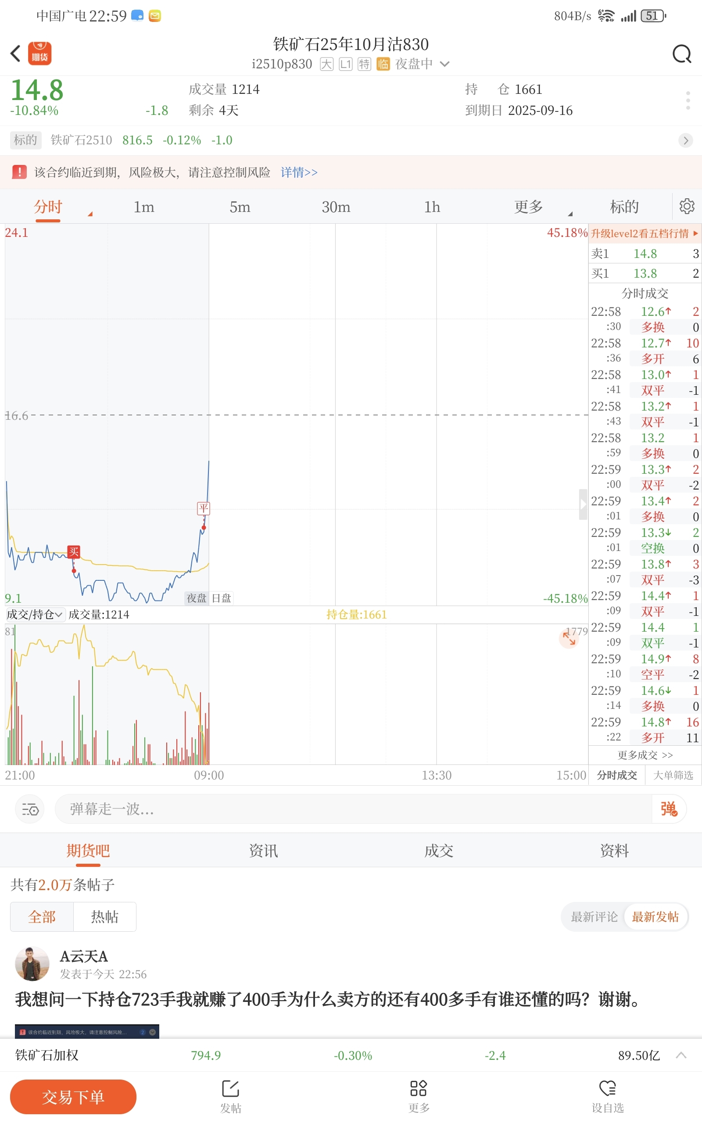This screenshot has width=702, height=1123.
Task: Open the 资讯 tab
Action: coord(263,851)
